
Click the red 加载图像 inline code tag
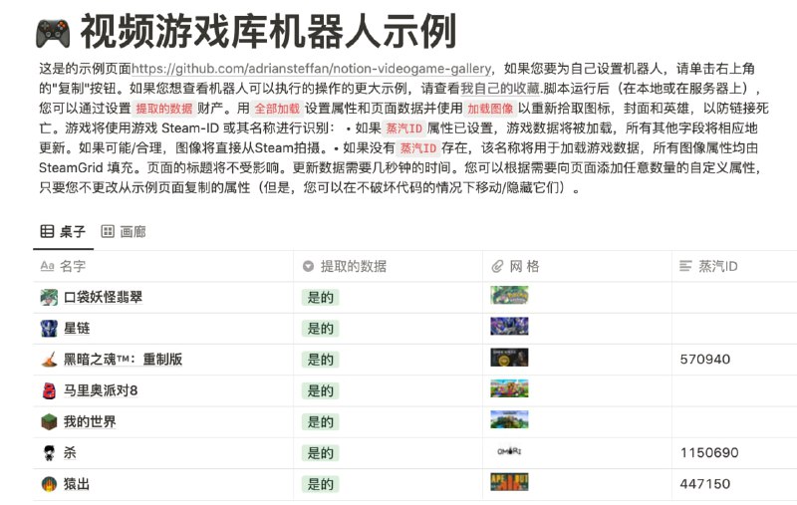pyautogui.click(x=490, y=109)
